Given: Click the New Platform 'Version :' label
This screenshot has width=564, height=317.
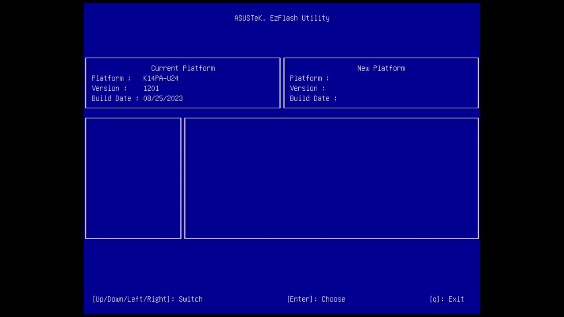Looking at the screenshot, I should pos(308,88).
